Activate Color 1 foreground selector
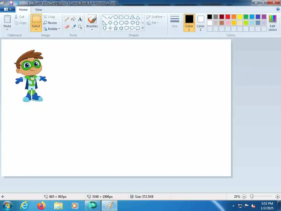This screenshot has width=281, height=211. [x=189, y=23]
